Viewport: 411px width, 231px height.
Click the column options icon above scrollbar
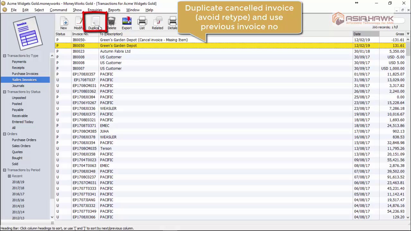click(x=408, y=34)
